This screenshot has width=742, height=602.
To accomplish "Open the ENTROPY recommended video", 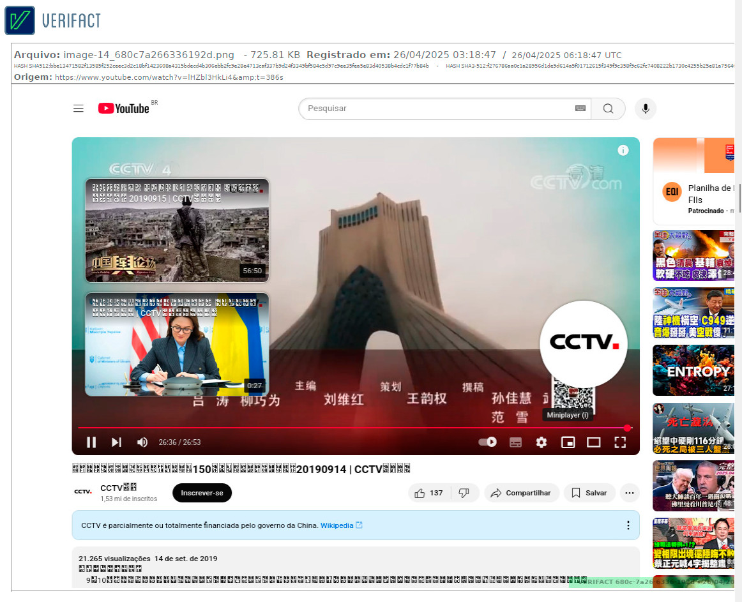I will tap(693, 370).
